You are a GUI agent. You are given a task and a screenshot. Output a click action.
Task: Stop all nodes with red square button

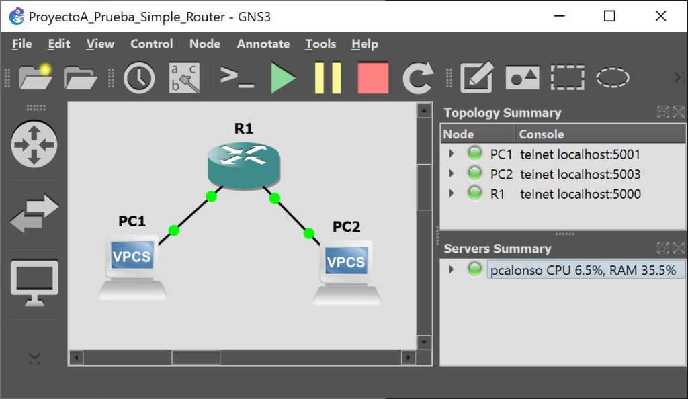click(x=373, y=78)
